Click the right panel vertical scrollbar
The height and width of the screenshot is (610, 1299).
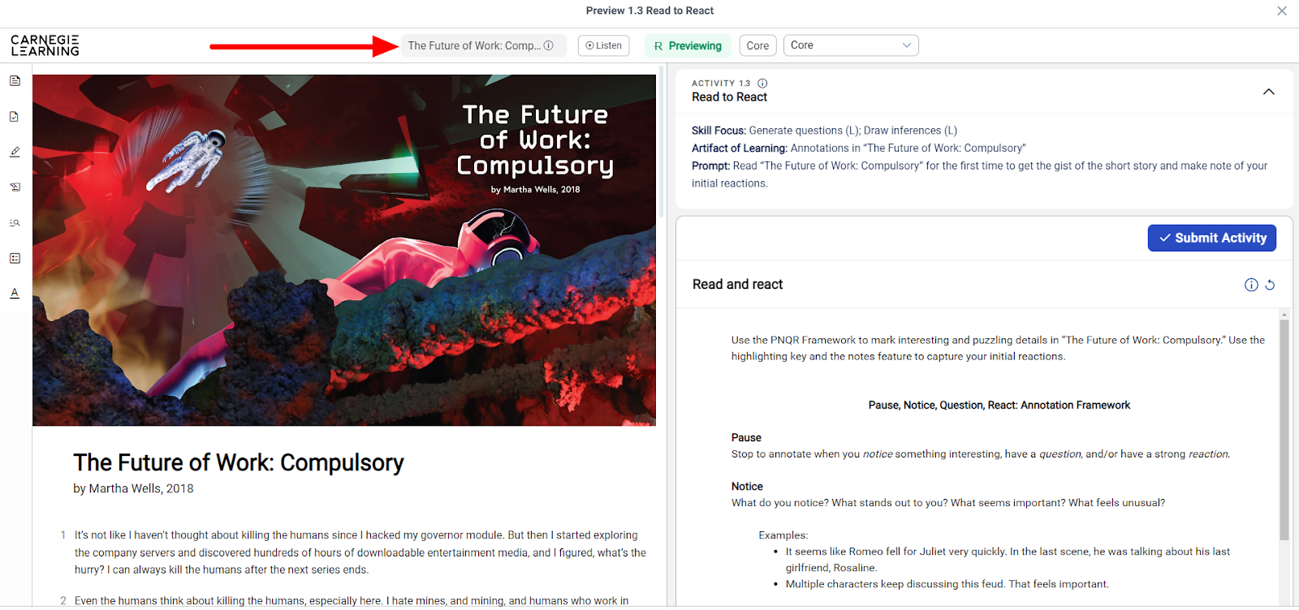pyautogui.click(x=1284, y=430)
